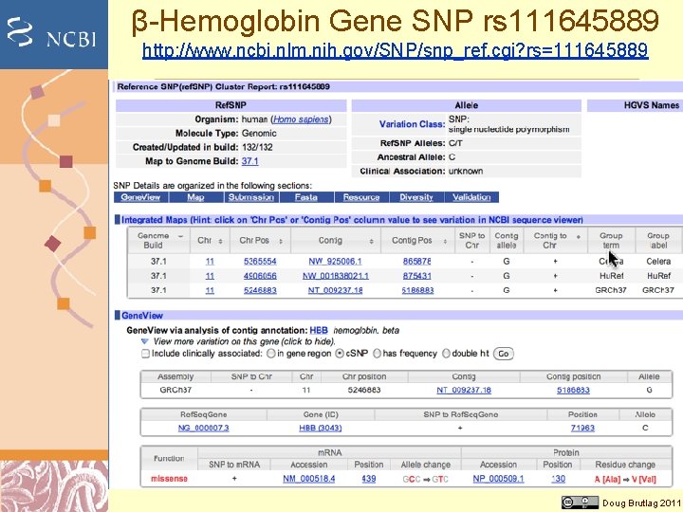Select the 'in gene region' radio button
The height and width of the screenshot is (512, 683).
[270, 354]
